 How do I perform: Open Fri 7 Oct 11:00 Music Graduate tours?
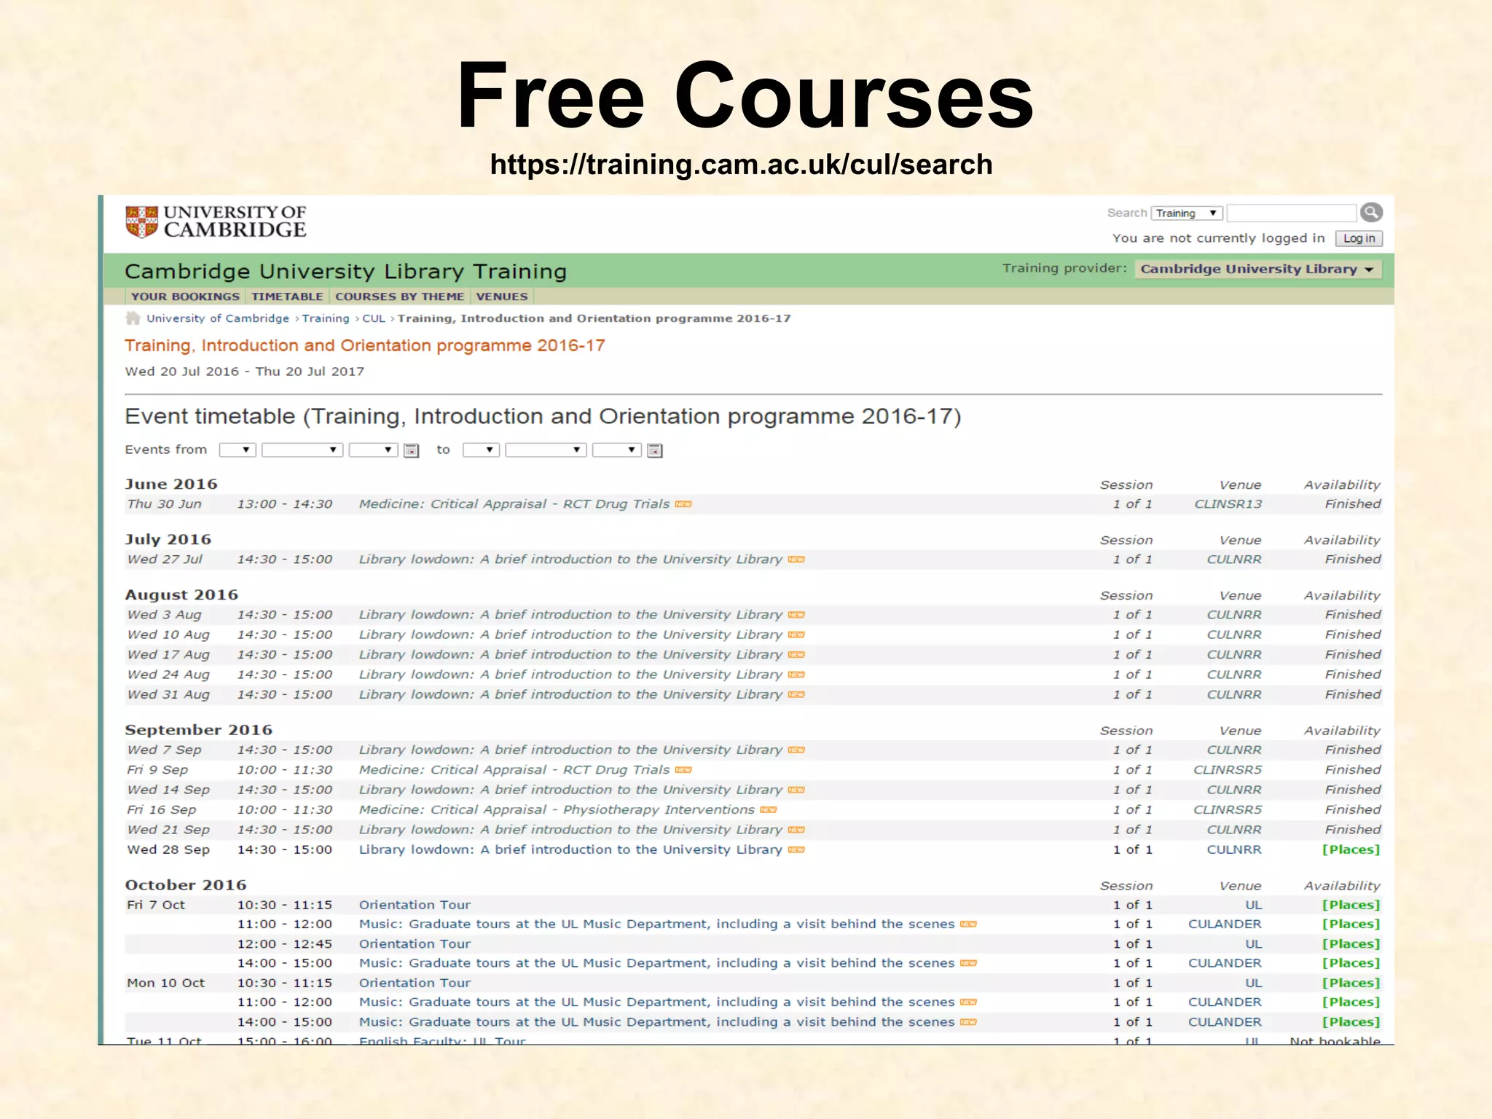click(x=656, y=924)
